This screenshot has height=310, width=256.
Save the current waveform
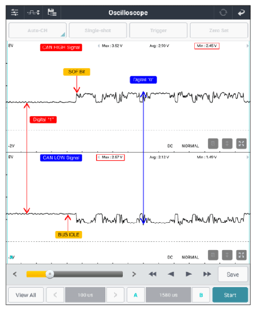[x=233, y=274]
